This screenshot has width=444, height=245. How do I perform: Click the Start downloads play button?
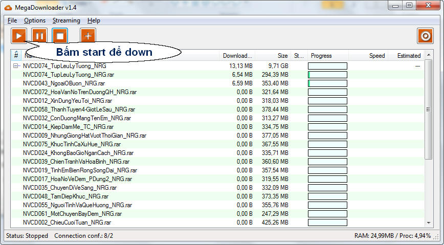tap(19, 36)
